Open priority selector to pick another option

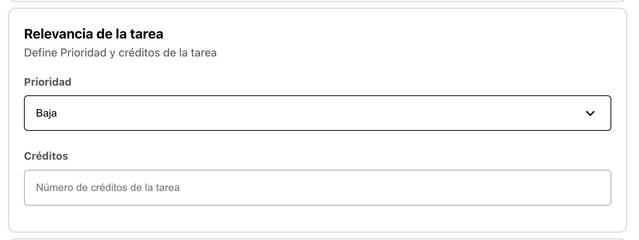(318, 113)
